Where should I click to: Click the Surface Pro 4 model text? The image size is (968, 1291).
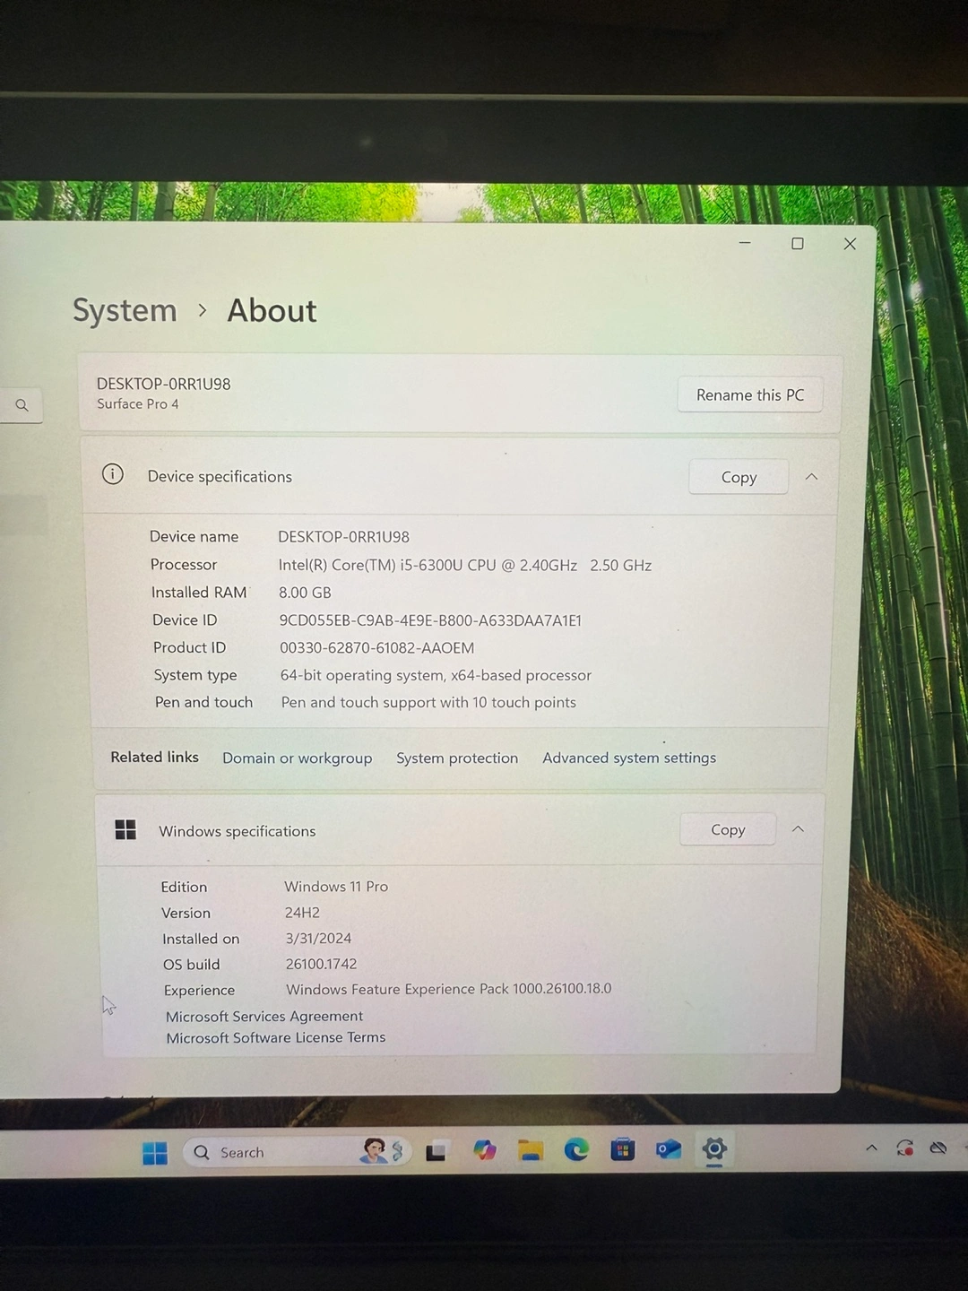tap(138, 404)
